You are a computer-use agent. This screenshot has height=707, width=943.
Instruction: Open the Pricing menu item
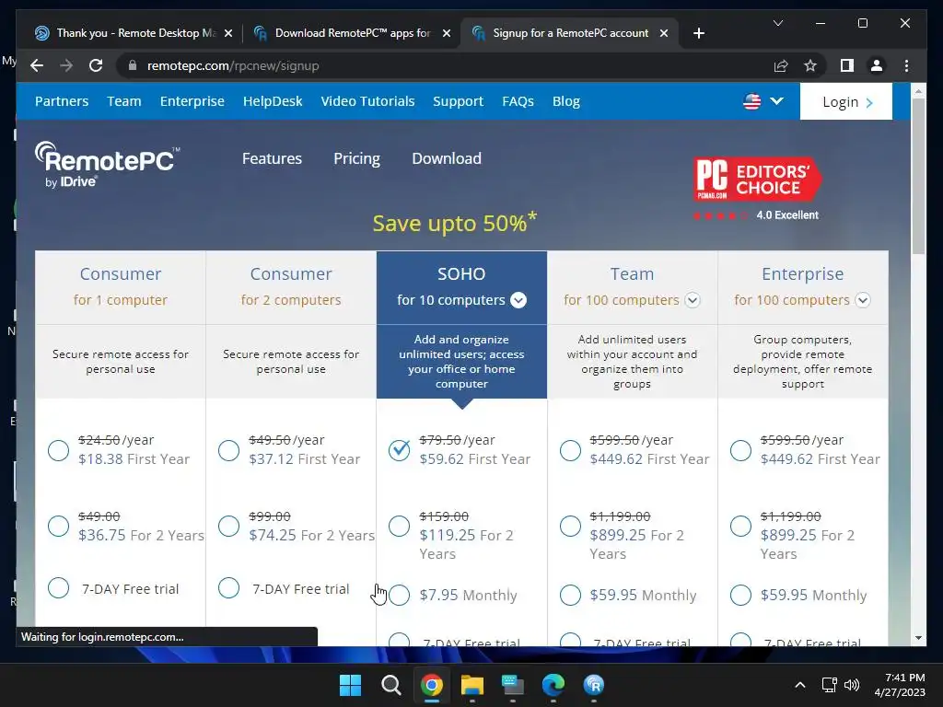coord(356,158)
